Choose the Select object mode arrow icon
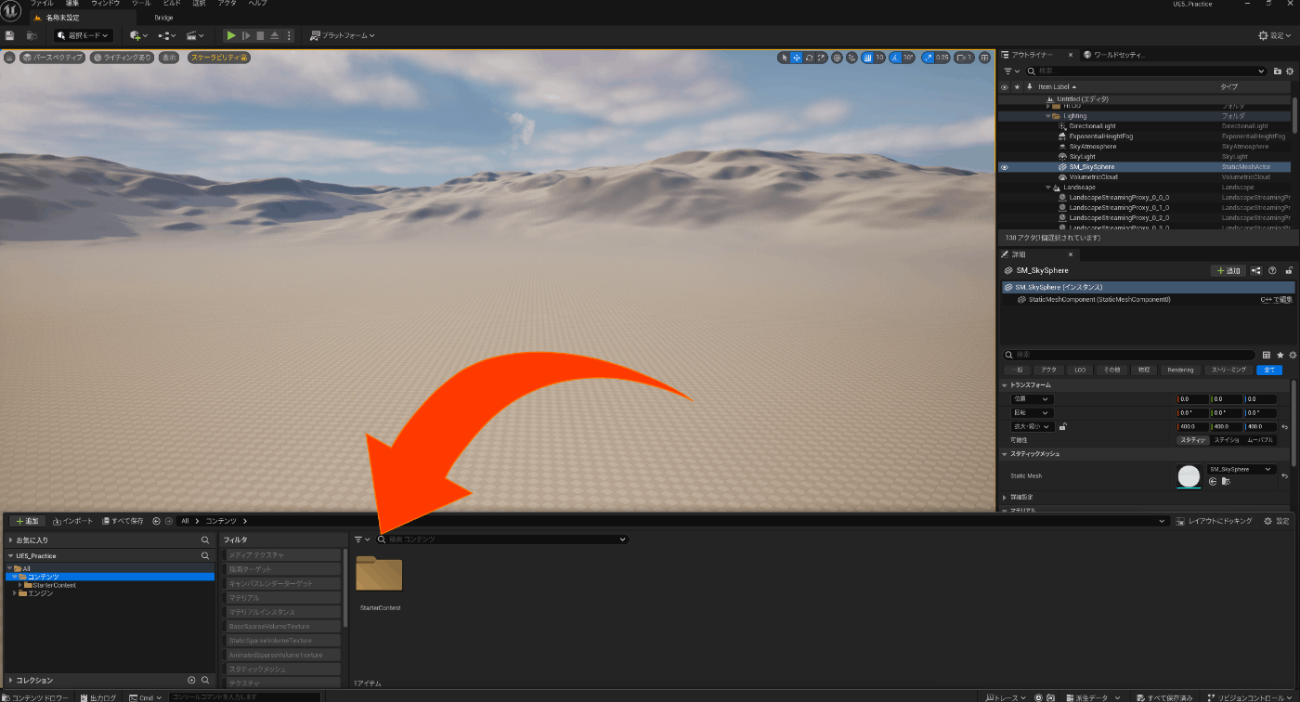1300x702 pixels. 785,58
